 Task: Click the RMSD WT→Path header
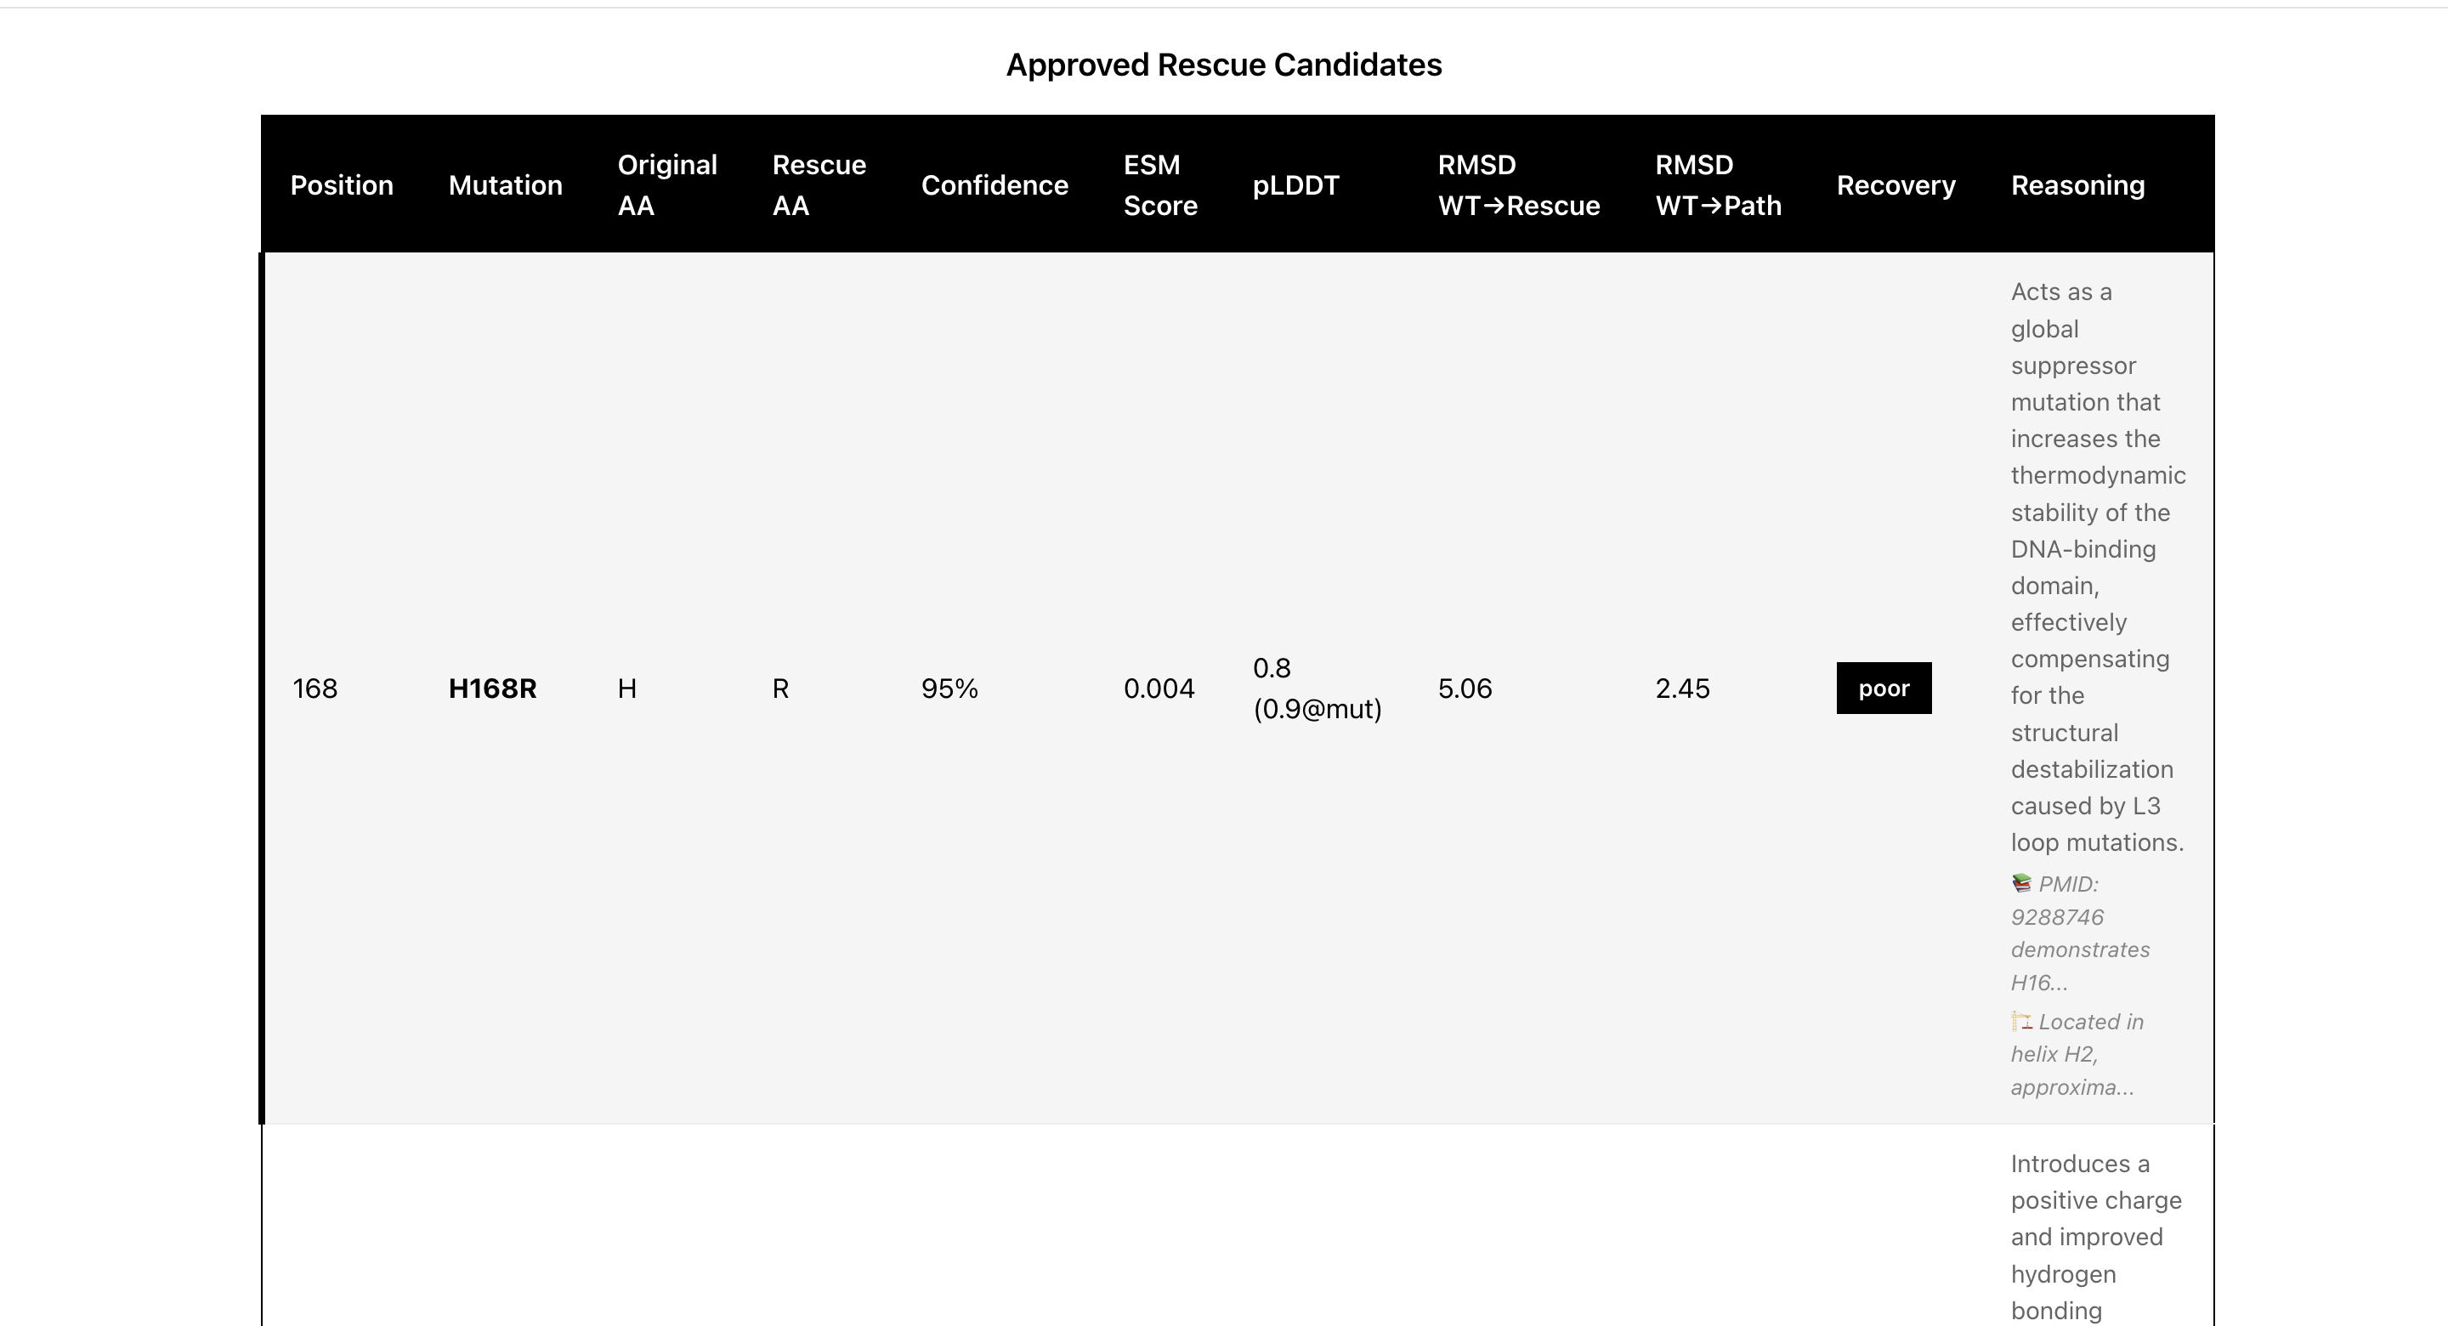click(1717, 185)
